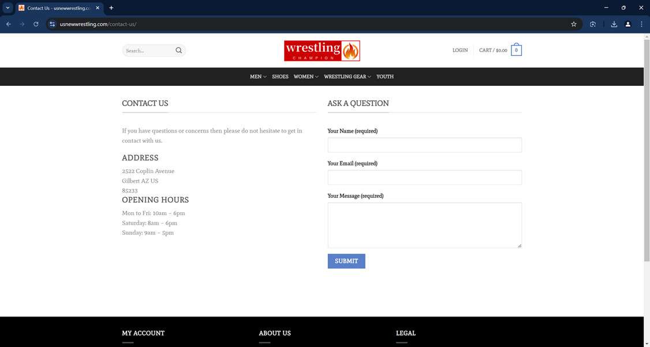Click the CART / $0.00 link

click(493, 50)
